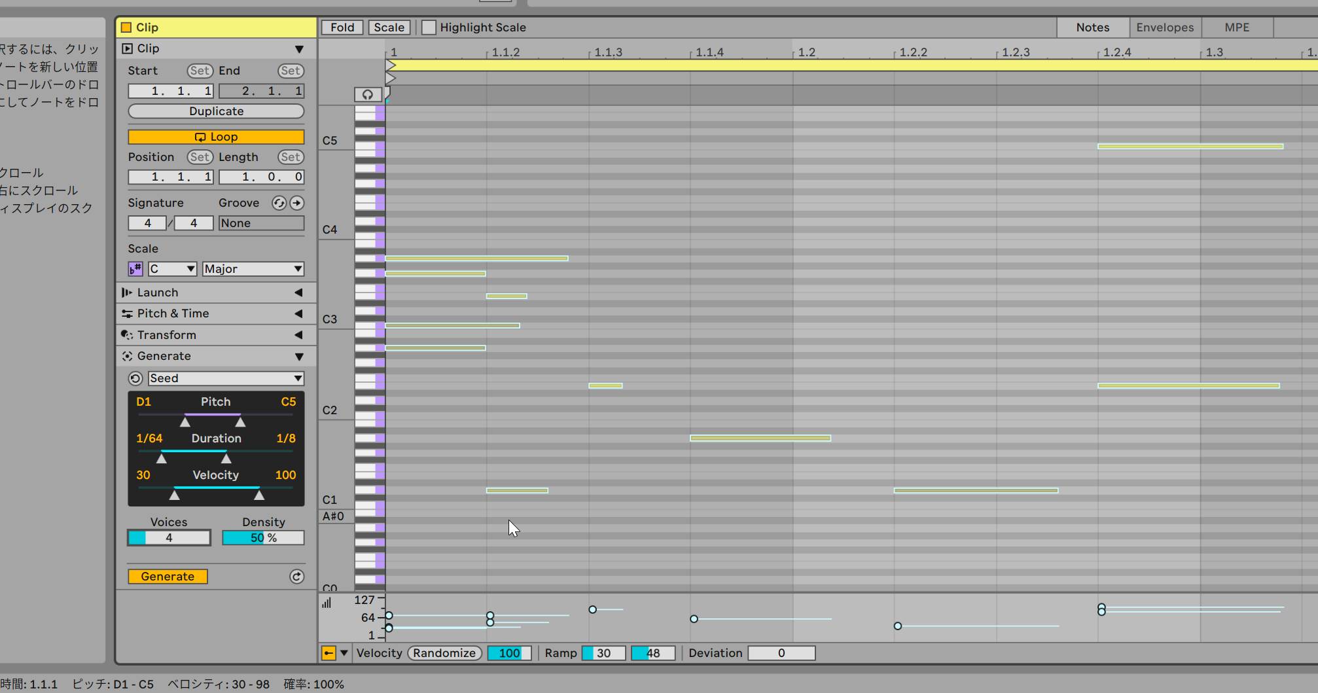Click the Density 50% field

(x=263, y=538)
